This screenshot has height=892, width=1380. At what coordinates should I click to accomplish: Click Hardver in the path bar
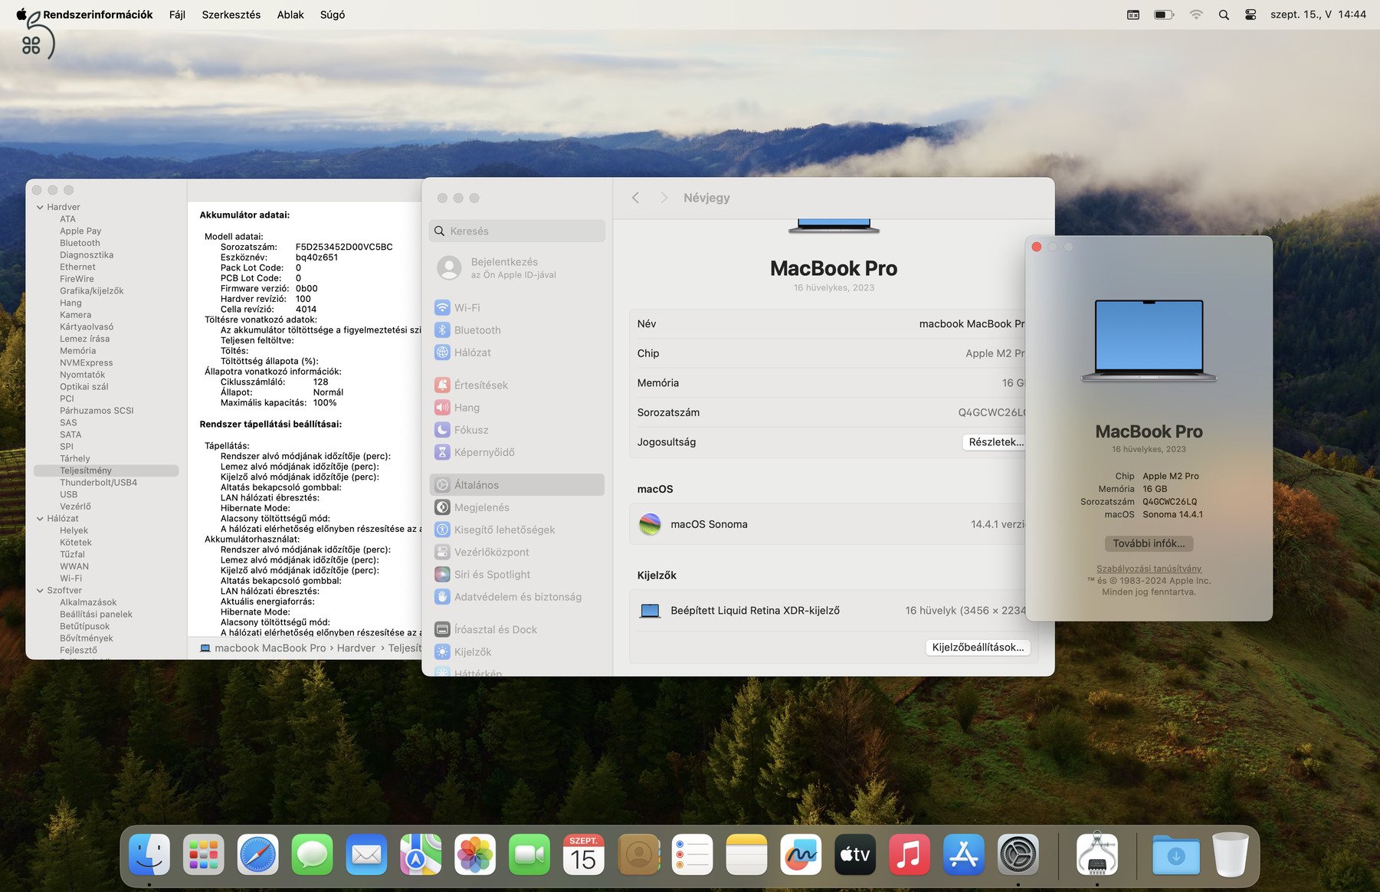pyautogui.click(x=356, y=648)
